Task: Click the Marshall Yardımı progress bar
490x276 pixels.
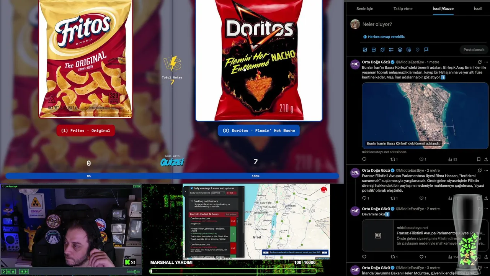Action: [234, 271]
